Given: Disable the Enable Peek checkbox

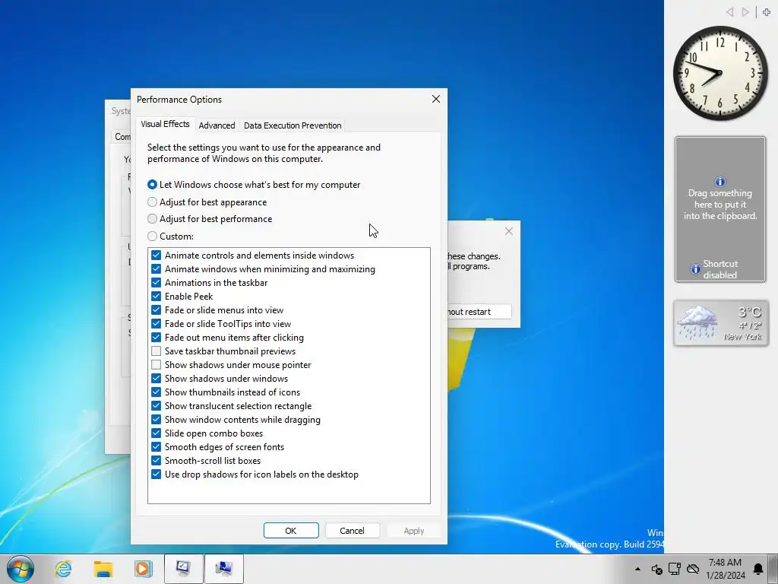Looking at the screenshot, I should (x=157, y=297).
